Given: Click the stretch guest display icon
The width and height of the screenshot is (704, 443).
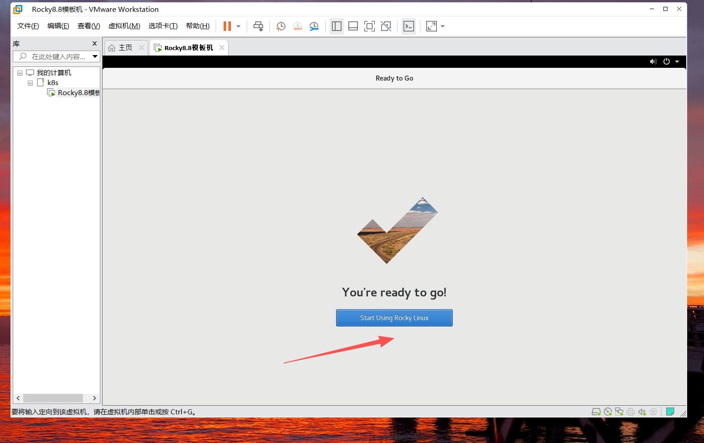Looking at the screenshot, I should [x=431, y=26].
